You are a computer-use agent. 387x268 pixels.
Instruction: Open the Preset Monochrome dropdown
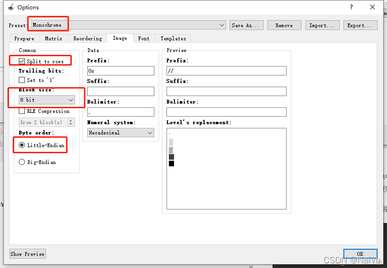(129, 25)
